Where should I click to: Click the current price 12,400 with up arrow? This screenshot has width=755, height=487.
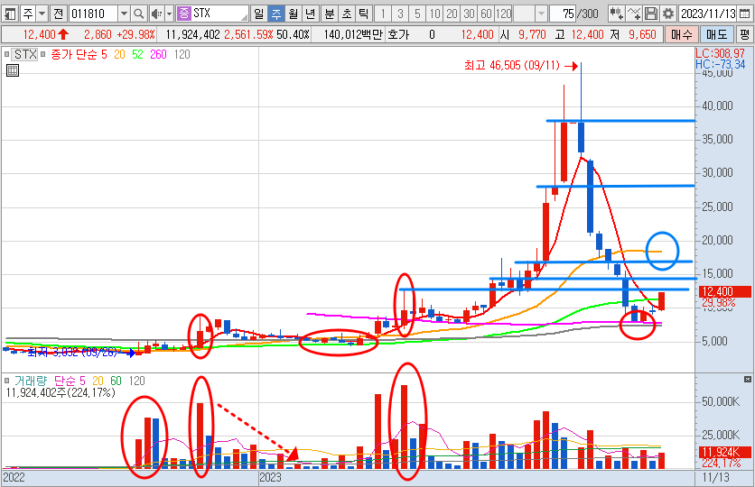coord(46,34)
